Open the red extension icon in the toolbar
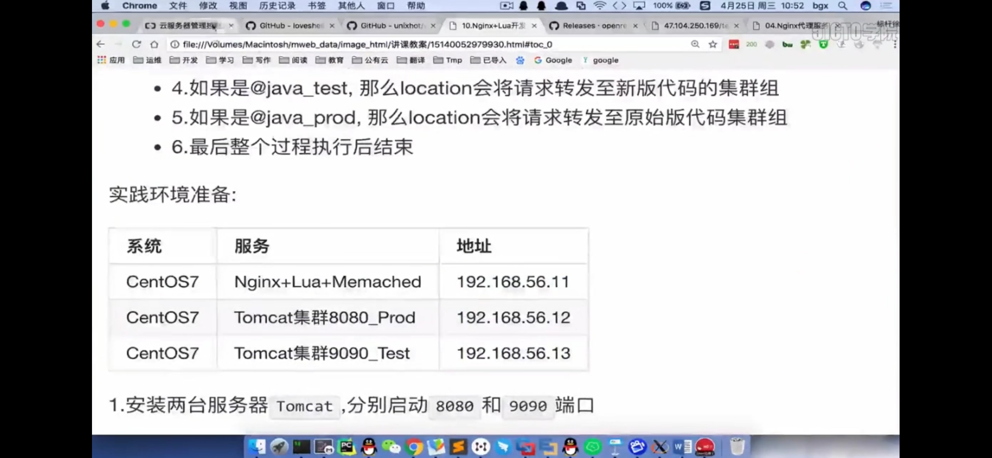The height and width of the screenshot is (458, 992). (734, 44)
